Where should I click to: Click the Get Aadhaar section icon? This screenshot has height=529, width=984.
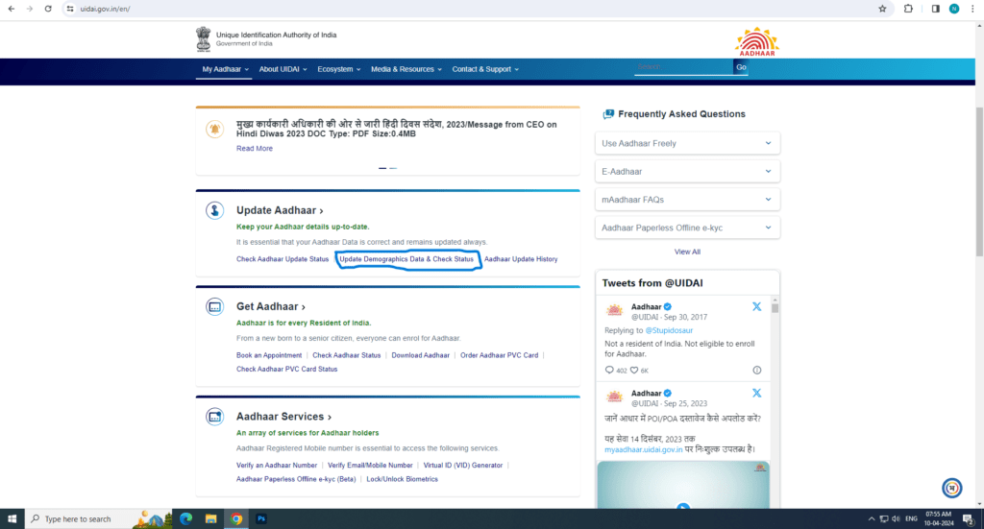point(214,306)
